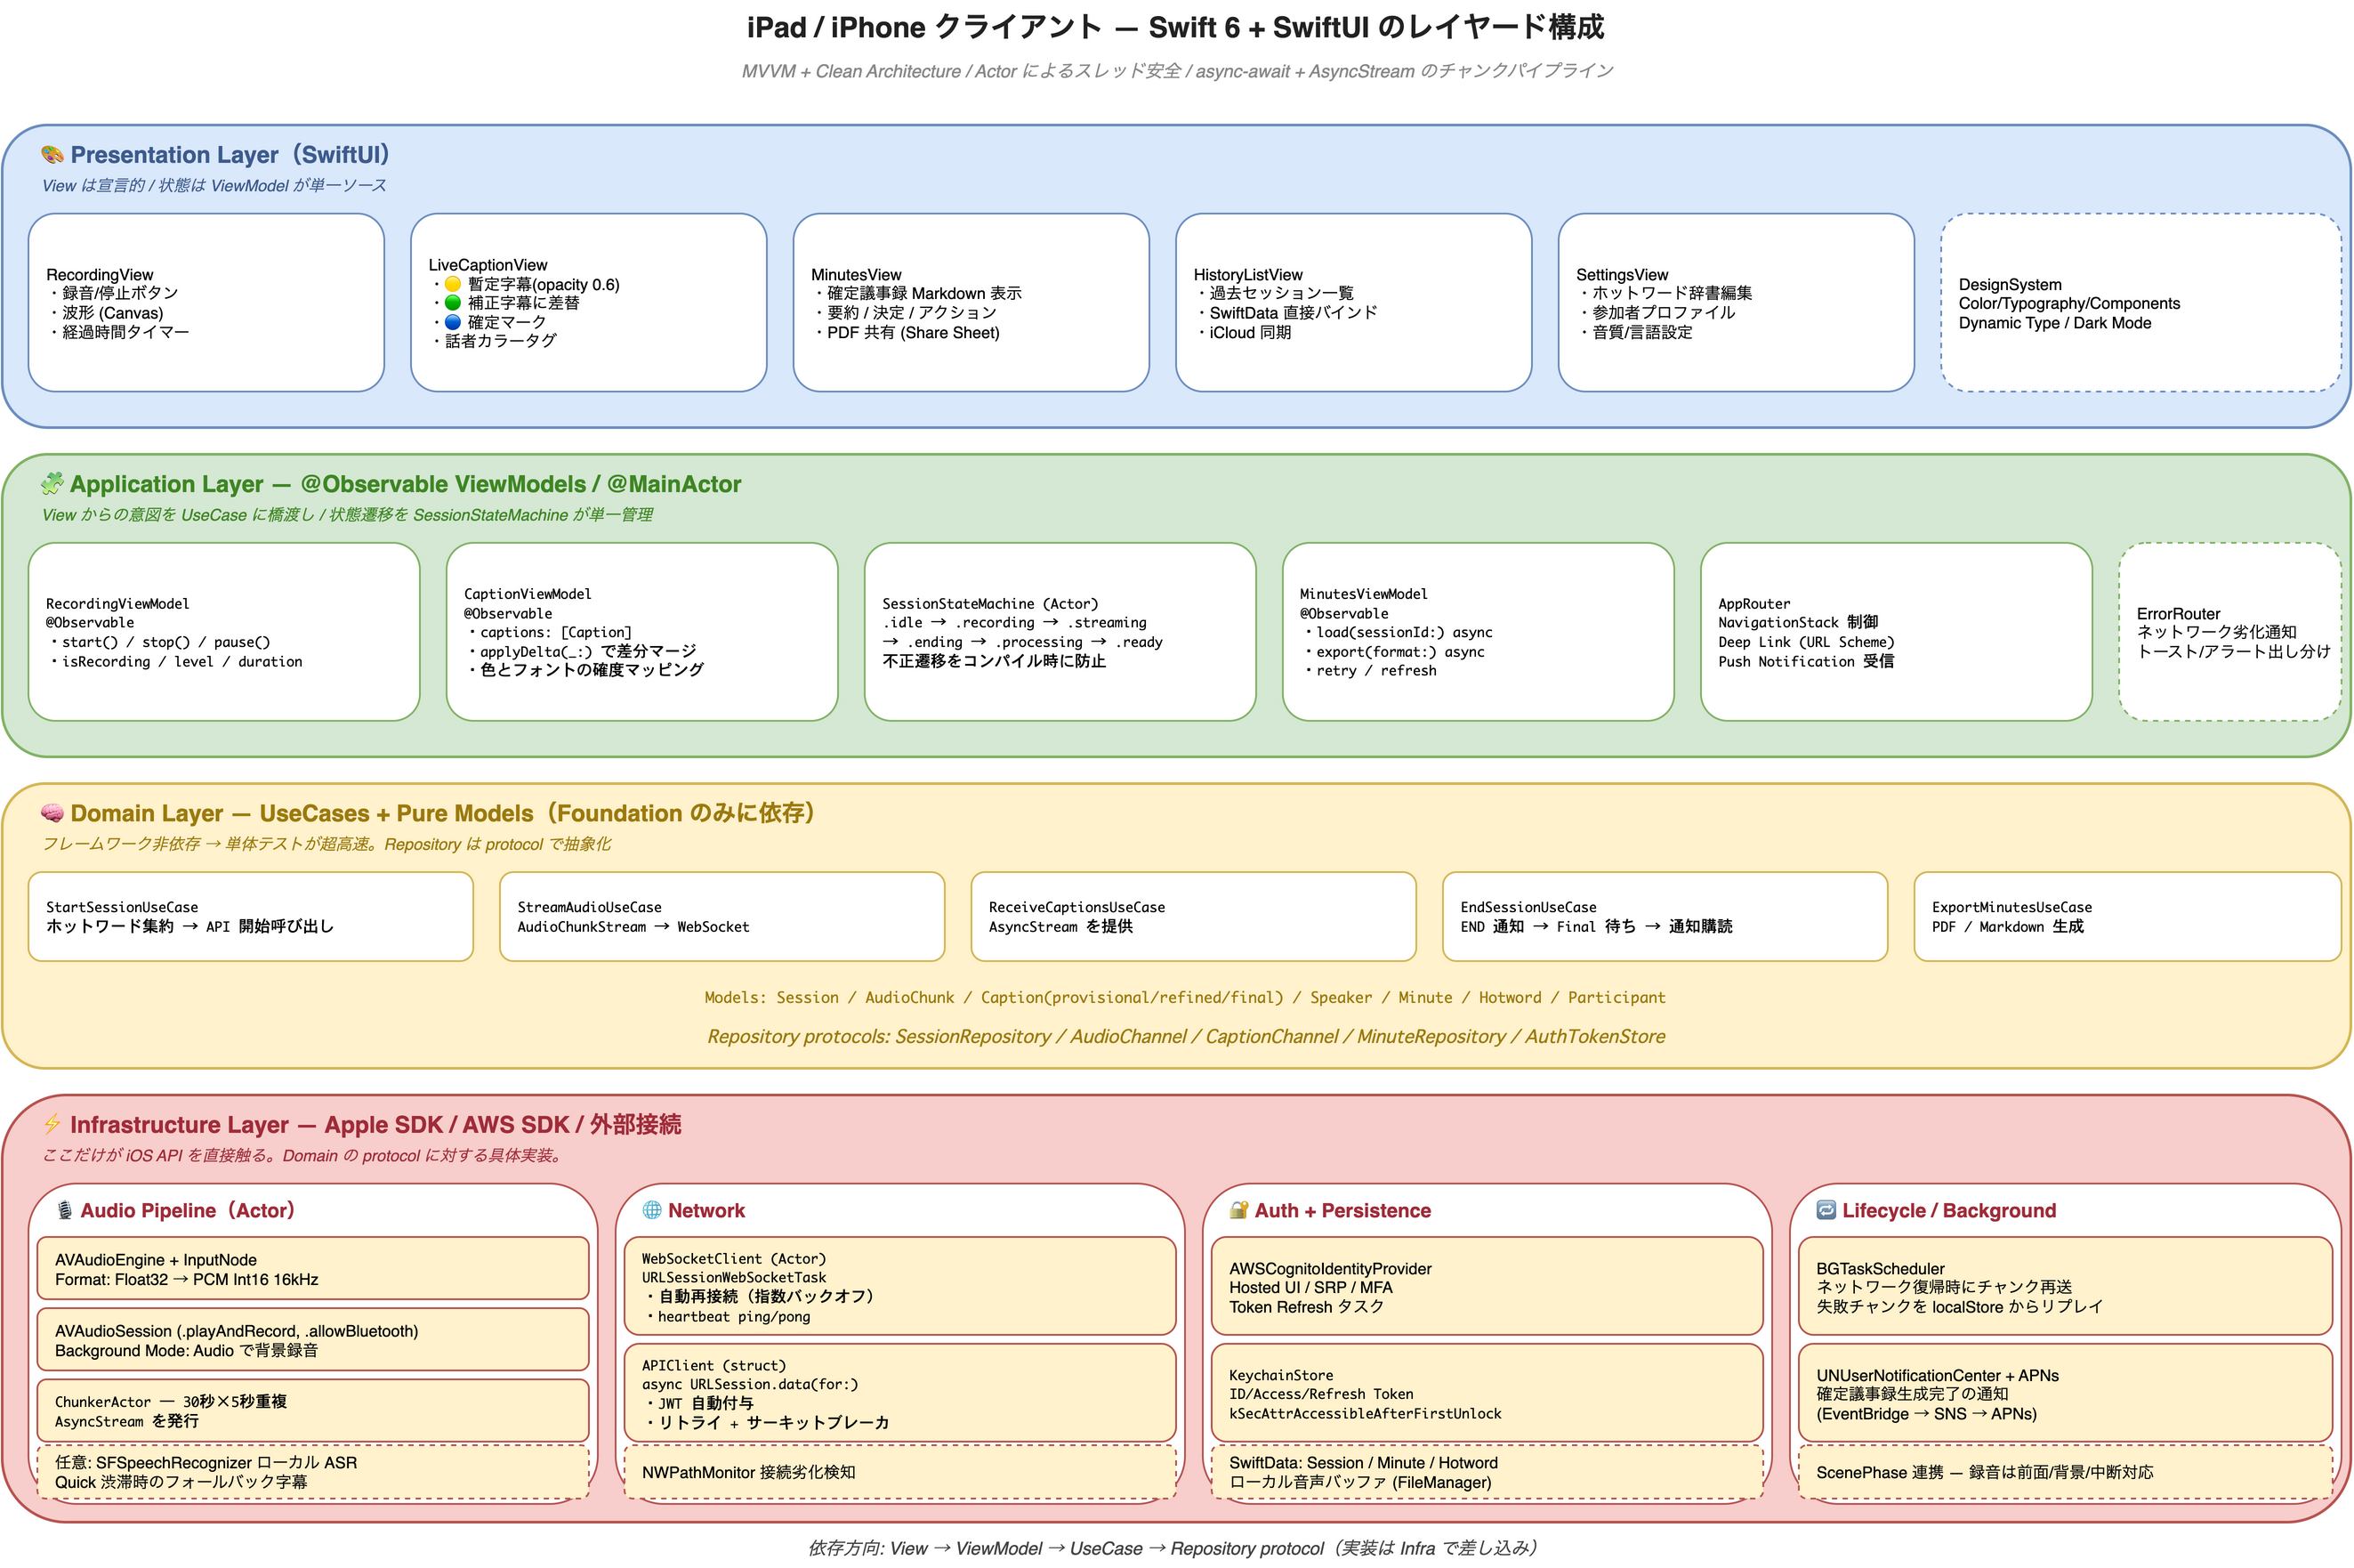Click the blue dot for 確定マーク
The image size is (2354, 1568).
point(453,322)
